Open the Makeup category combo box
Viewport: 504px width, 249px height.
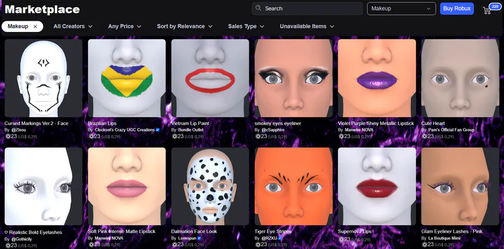pyautogui.click(x=402, y=9)
